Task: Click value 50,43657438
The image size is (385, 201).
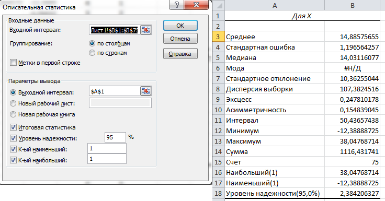Action: [353, 121]
